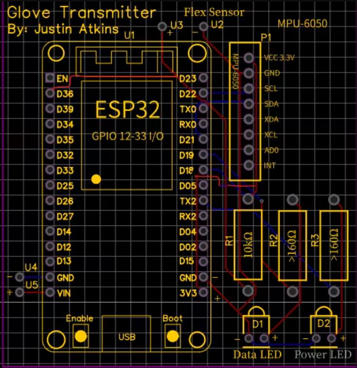Pick the D14 pin pad
Screen dimensions: 357x368
[x=50, y=231]
